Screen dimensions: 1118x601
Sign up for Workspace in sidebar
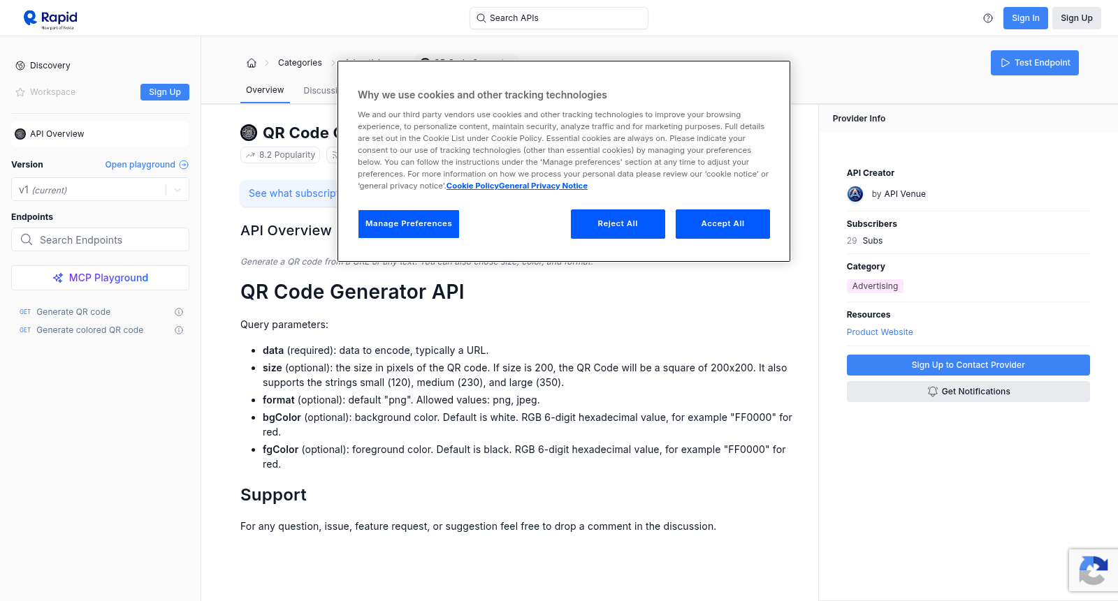[x=165, y=92]
